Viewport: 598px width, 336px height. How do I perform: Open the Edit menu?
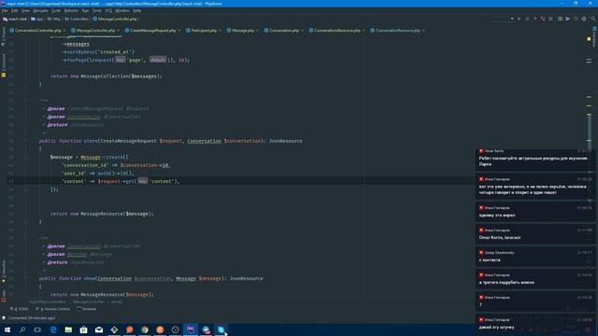point(15,10)
